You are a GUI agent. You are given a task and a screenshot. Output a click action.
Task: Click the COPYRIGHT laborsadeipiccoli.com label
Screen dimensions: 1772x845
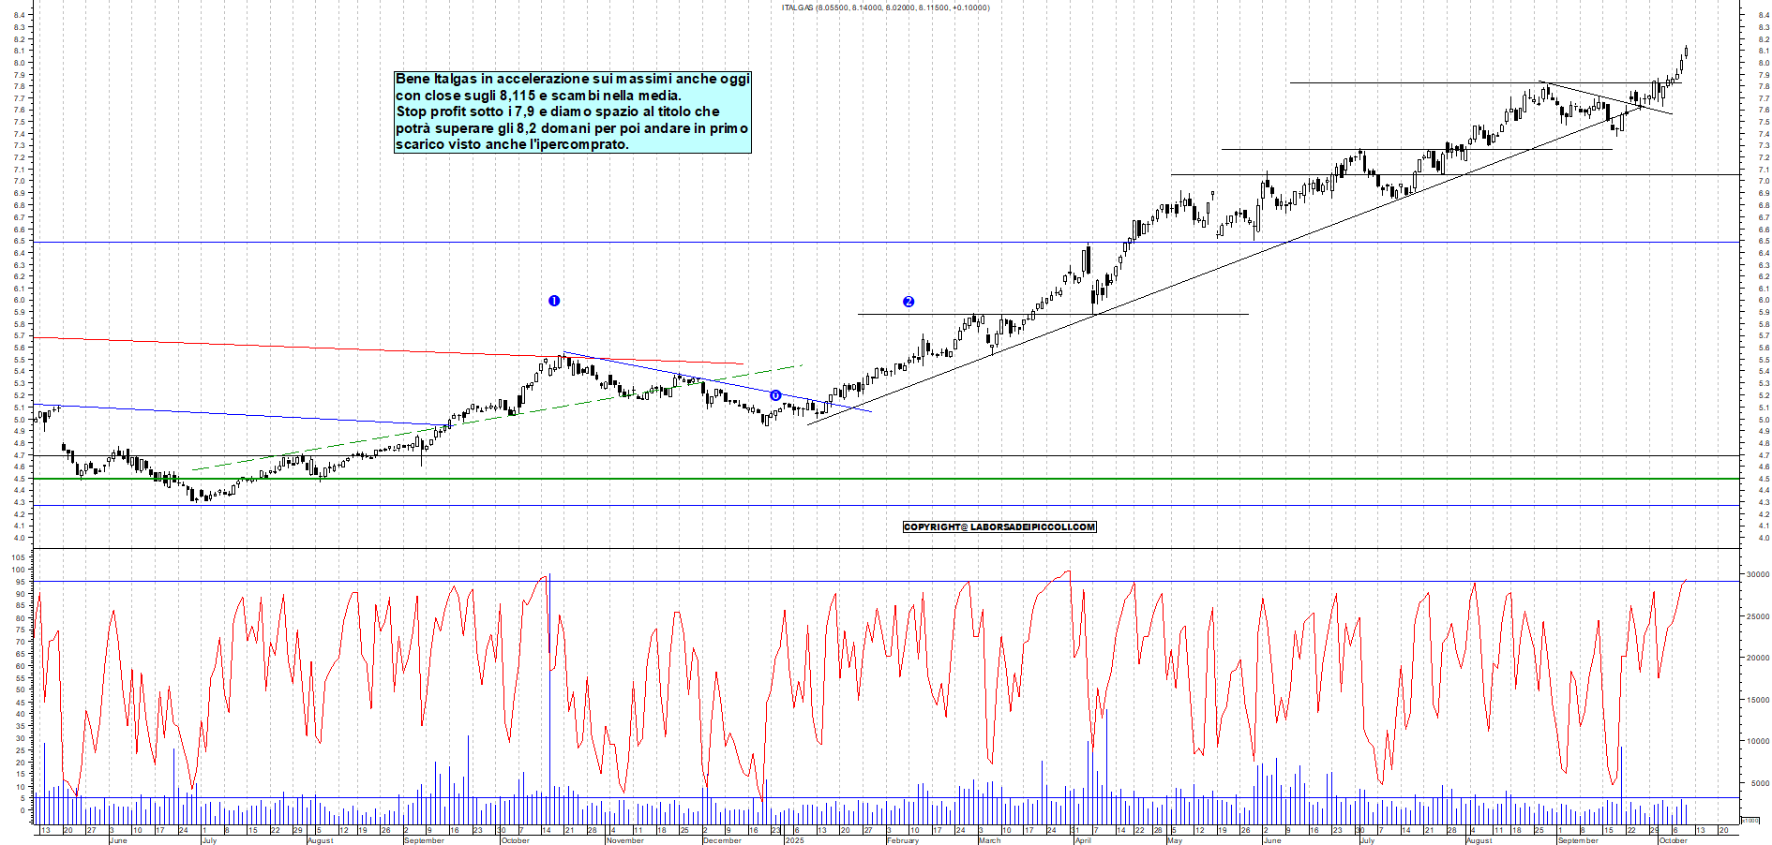pyautogui.click(x=999, y=527)
